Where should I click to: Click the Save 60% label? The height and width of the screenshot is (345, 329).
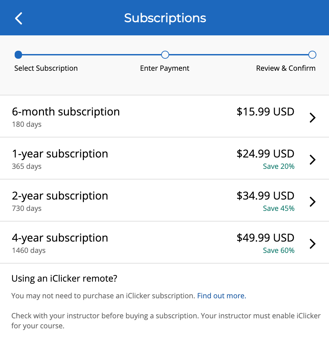click(278, 250)
